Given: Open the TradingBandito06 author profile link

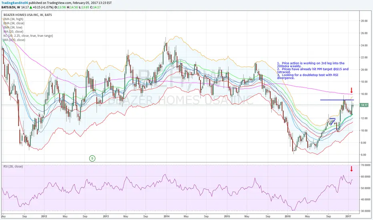Looking at the screenshot, I should coord(14,3).
